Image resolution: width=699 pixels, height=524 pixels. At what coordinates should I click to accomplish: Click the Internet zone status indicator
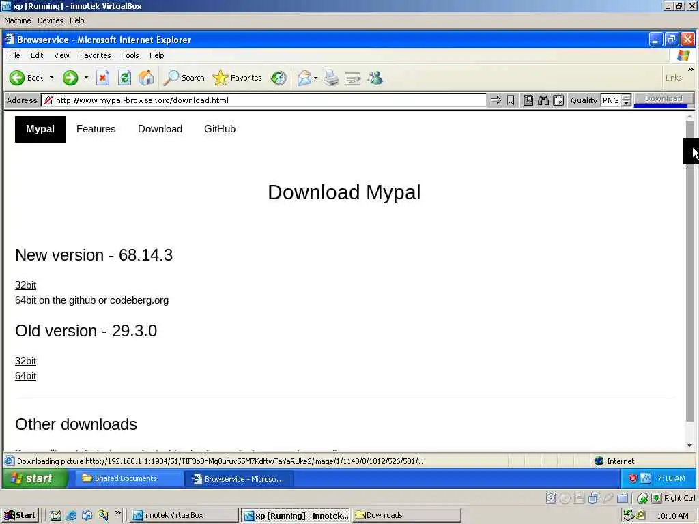[x=614, y=461]
